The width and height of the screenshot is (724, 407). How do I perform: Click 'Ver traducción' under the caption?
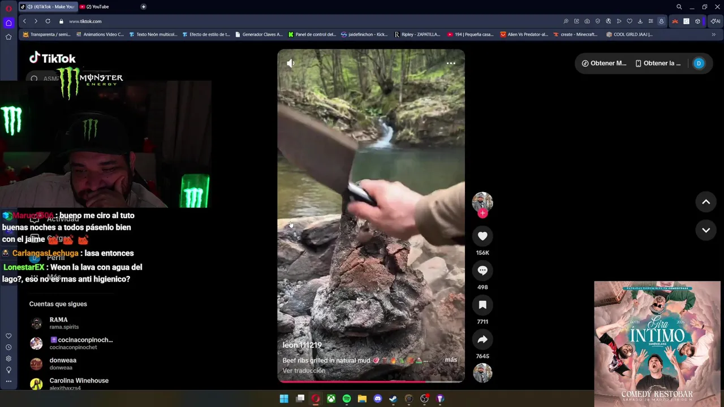pyautogui.click(x=304, y=371)
